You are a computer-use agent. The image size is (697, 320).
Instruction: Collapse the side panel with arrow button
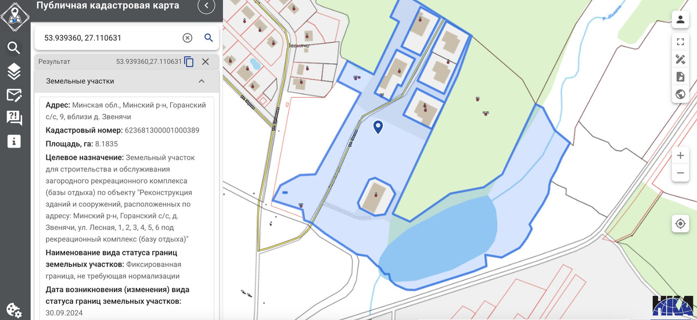pos(206,6)
